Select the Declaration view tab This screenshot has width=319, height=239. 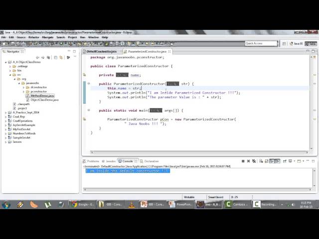coord(150,161)
